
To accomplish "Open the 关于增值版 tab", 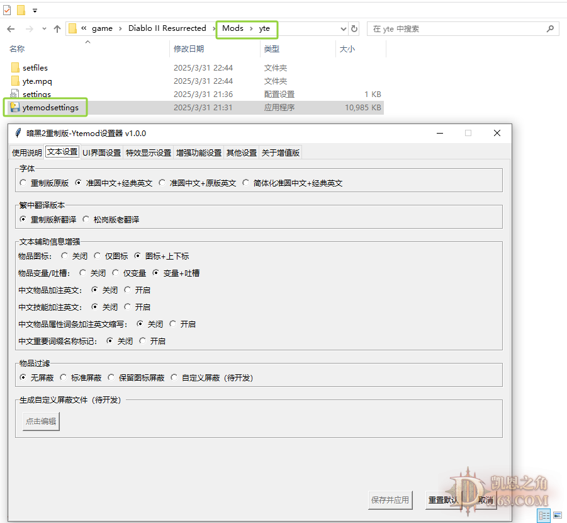I will [x=281, y=153].
